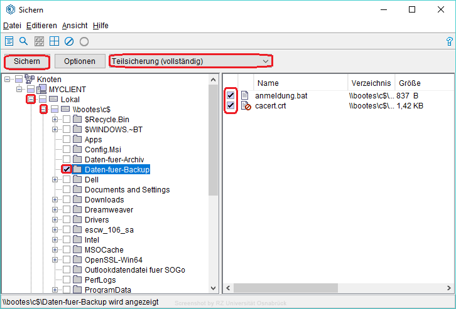Click the blue crossed-circle stop icon
This screenshot has height=309, width=456.
click(69, 41)
